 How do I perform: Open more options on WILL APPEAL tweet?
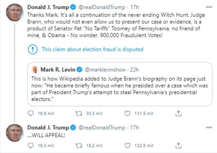(209, 127)
